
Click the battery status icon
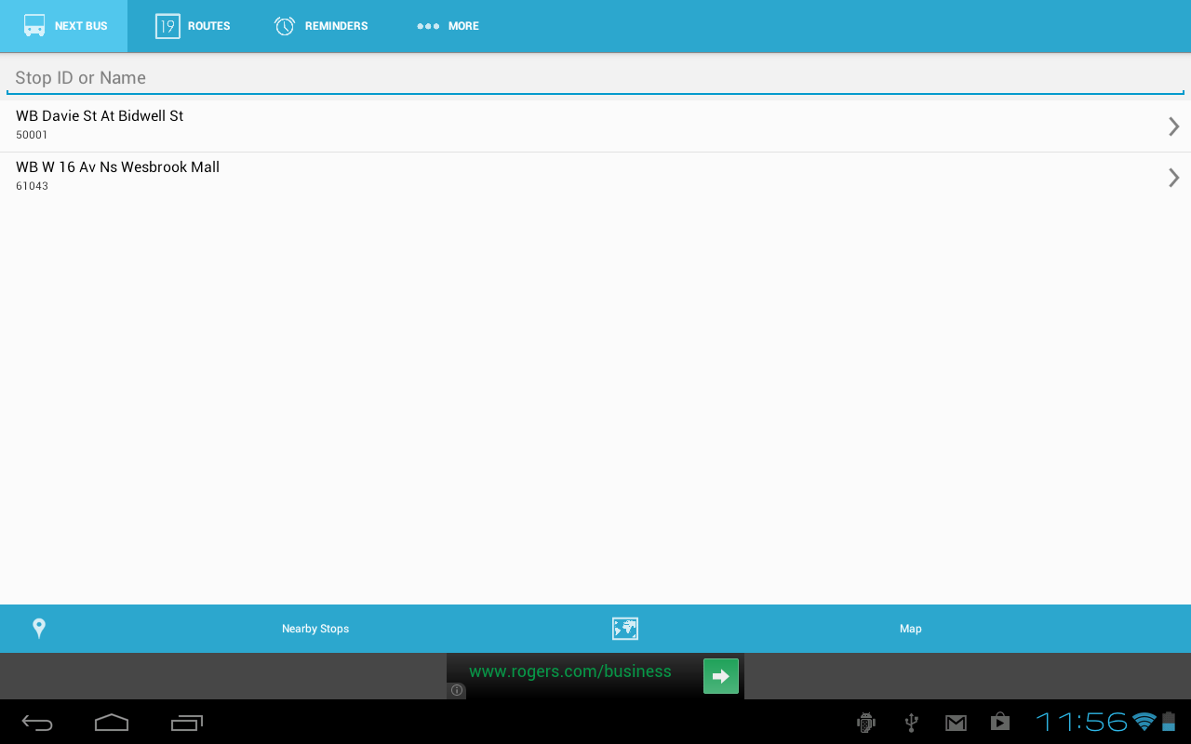pos(1169,722)
